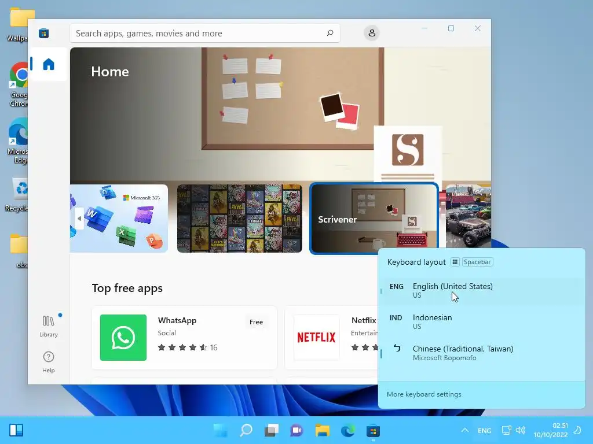Screen dimensions: 593x444
Task: Click the ENG language indicator in tray
Action: [x=485, y=431]
